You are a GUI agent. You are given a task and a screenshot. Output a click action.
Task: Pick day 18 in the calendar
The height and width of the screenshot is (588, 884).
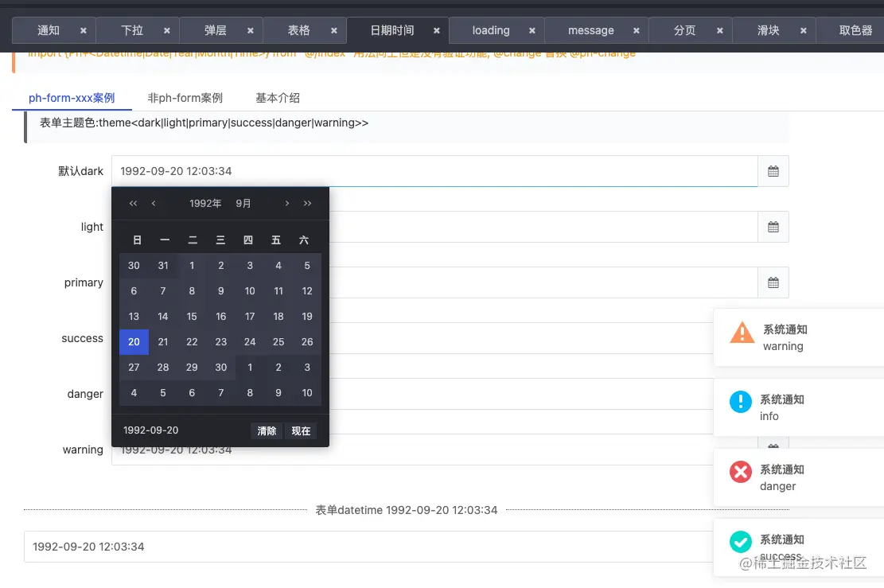(278, 317)
